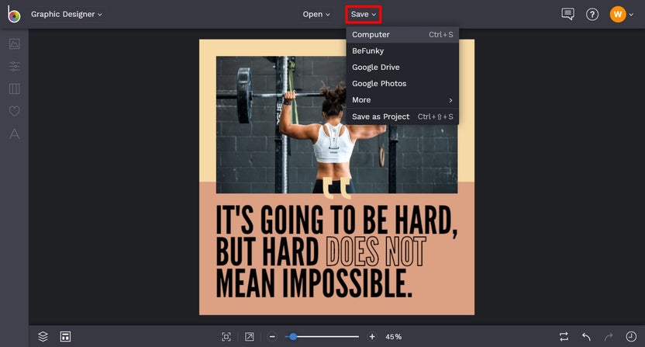Expand the Graphic Designer dropdown
Screen dimensions: 645x347
(x=66, y=15)
